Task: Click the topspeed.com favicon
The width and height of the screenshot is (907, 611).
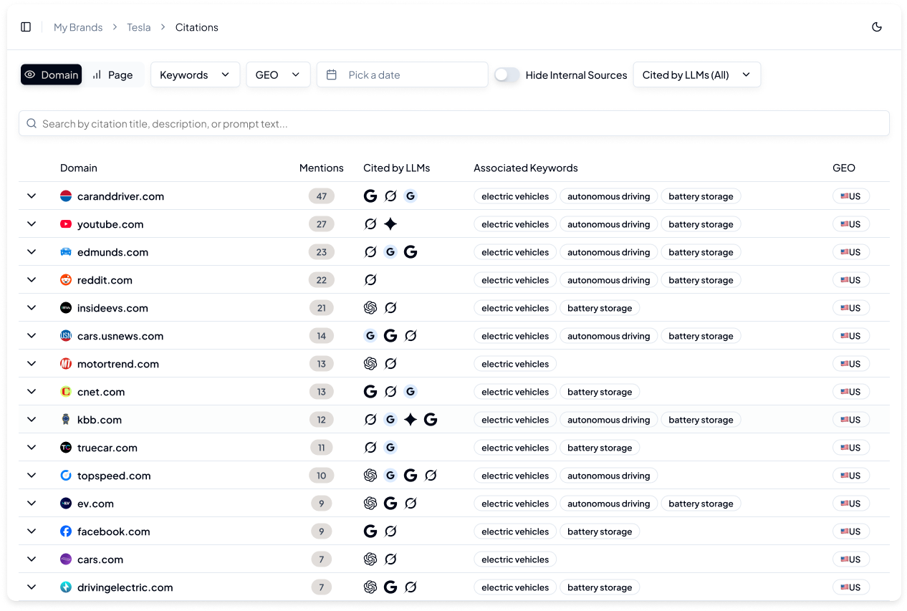Action: (66, 476)
